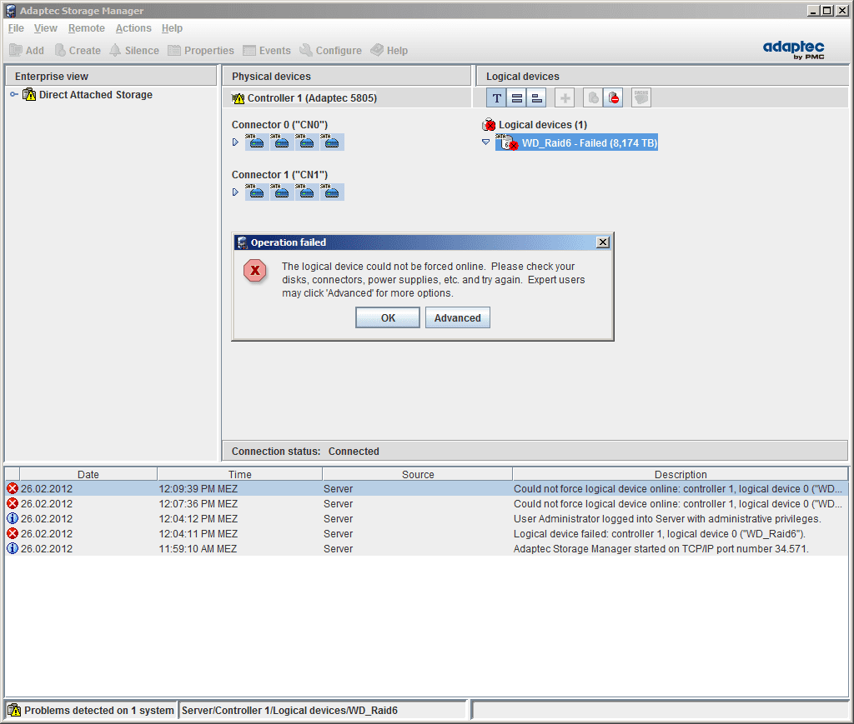The width and height of the screenshot is (854, 724).
Task: Sort events by Source column
Action: pyautogui.click(x=418, y=474)
